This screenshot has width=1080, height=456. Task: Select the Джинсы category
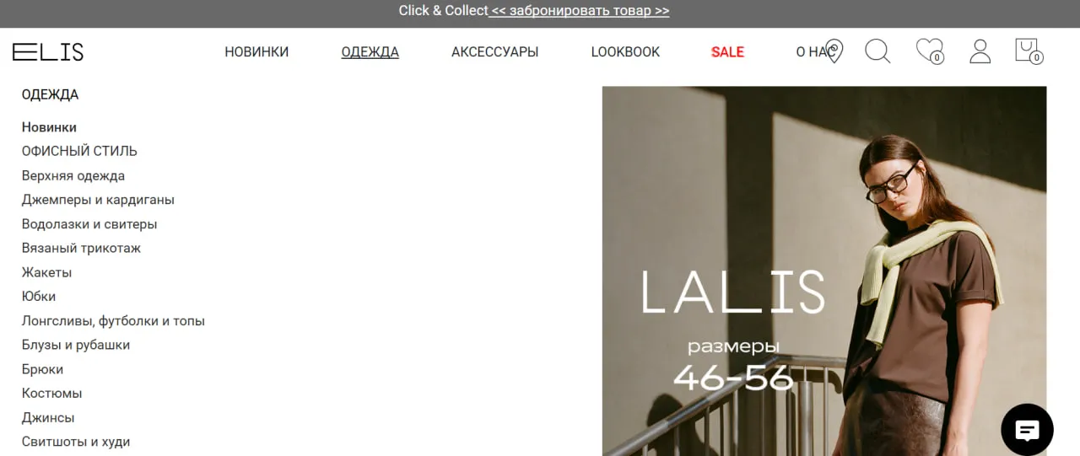(x=48, y=417)
